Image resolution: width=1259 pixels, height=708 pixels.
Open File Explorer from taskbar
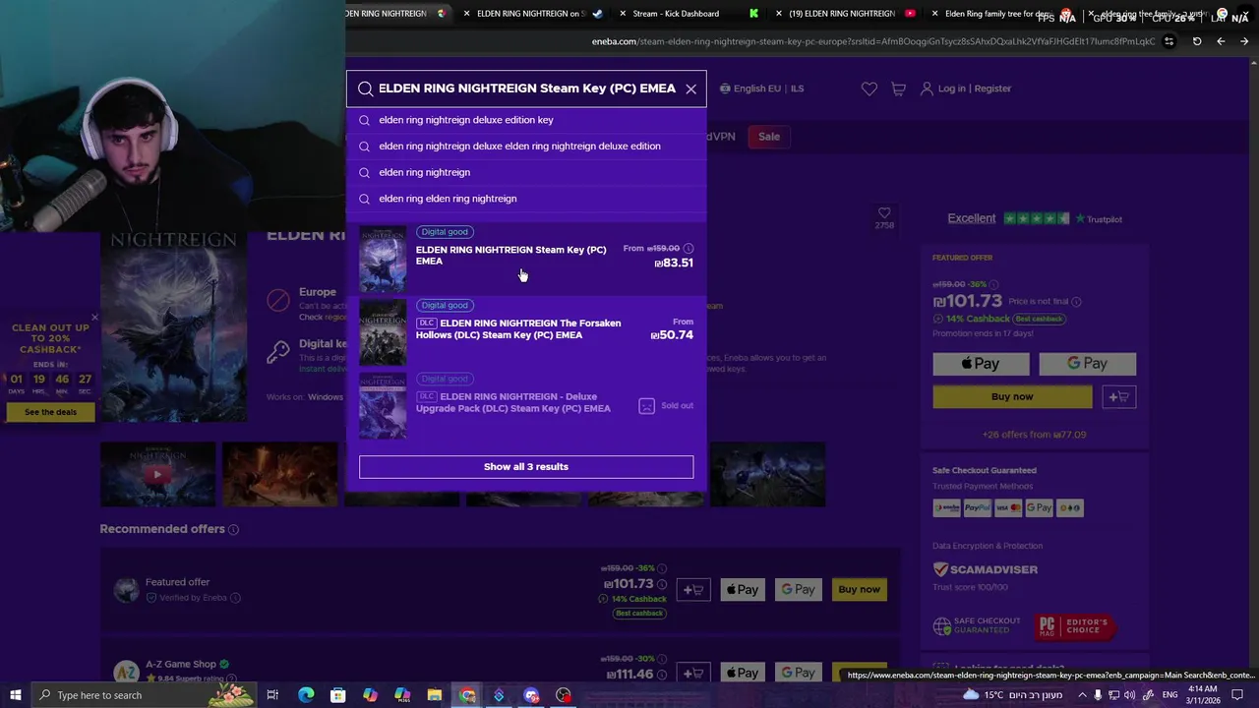[435, 695]
